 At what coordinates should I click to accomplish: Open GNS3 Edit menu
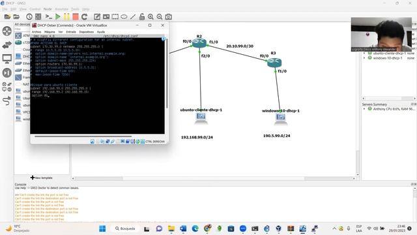[13, 9]
